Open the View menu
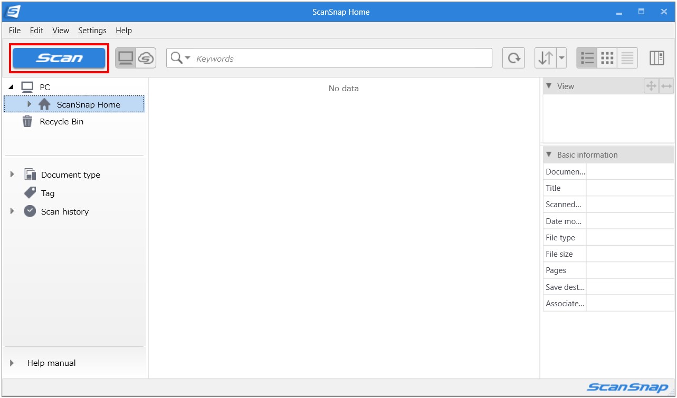Screen dimensions: 677x398 [x=61, y=31]
